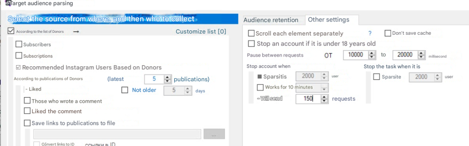Click According to publications of Donors label
The height and width of the screenshot is (146, 469).
click(48, 79)
